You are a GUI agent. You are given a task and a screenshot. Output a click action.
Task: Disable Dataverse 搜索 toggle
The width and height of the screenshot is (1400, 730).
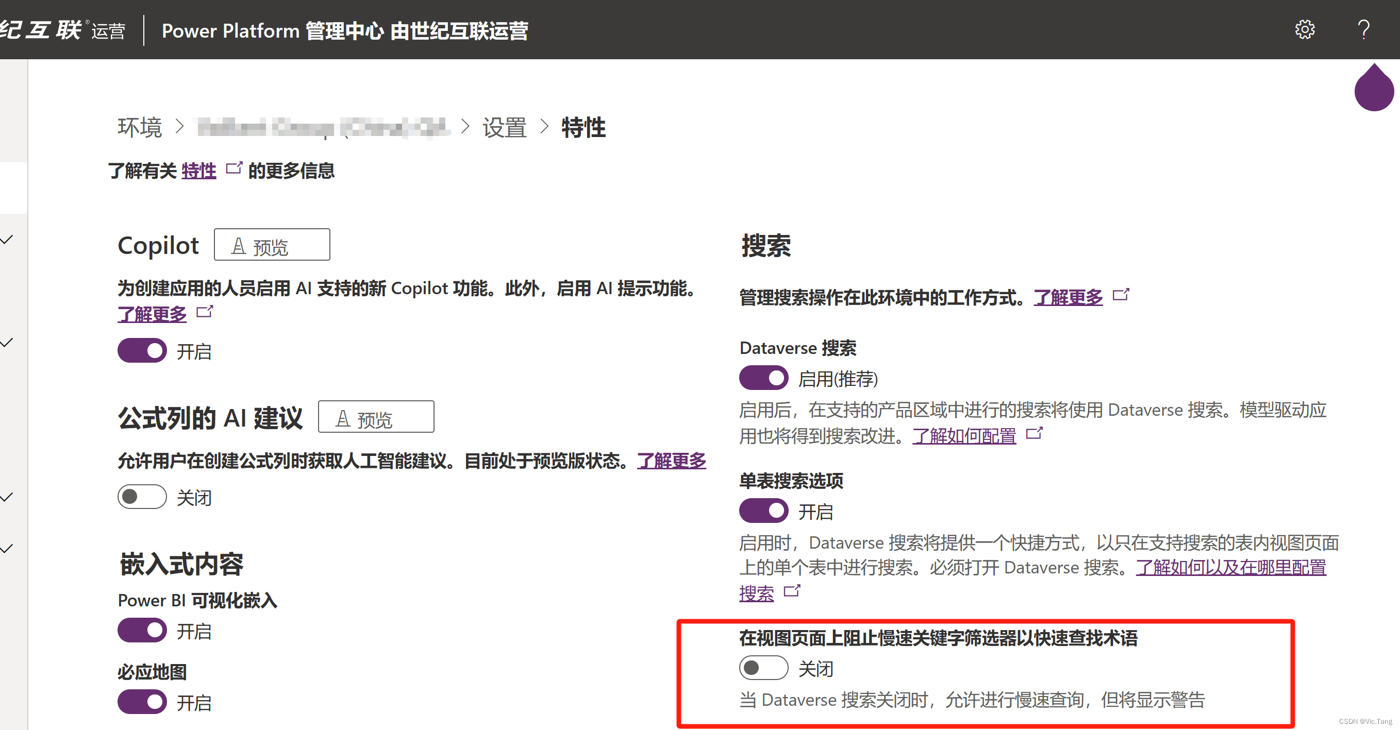(x=763, y=378)
